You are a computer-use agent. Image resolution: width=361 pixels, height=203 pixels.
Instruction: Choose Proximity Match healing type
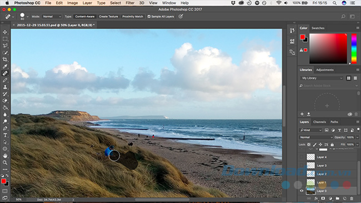[133, 17]
